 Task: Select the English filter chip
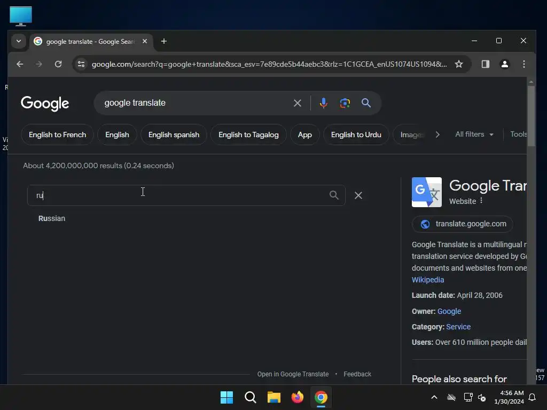[x=117, y=135]
